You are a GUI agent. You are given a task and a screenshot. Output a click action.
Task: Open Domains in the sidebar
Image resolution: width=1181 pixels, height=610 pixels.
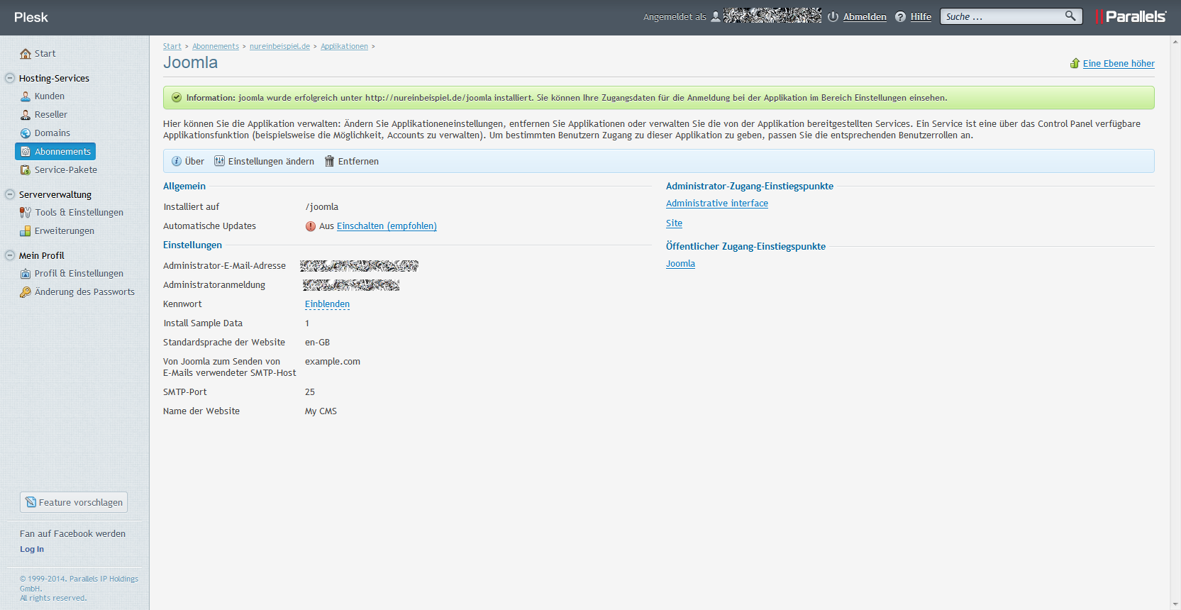52,133
